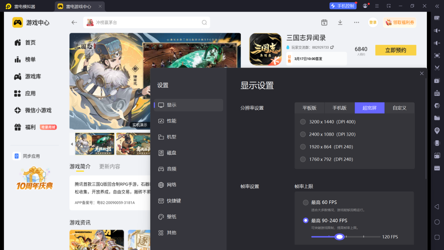Screen dimensions: 444x250
Task: Capture a screenshot with the scissors icon
Action: pos(436,68)
